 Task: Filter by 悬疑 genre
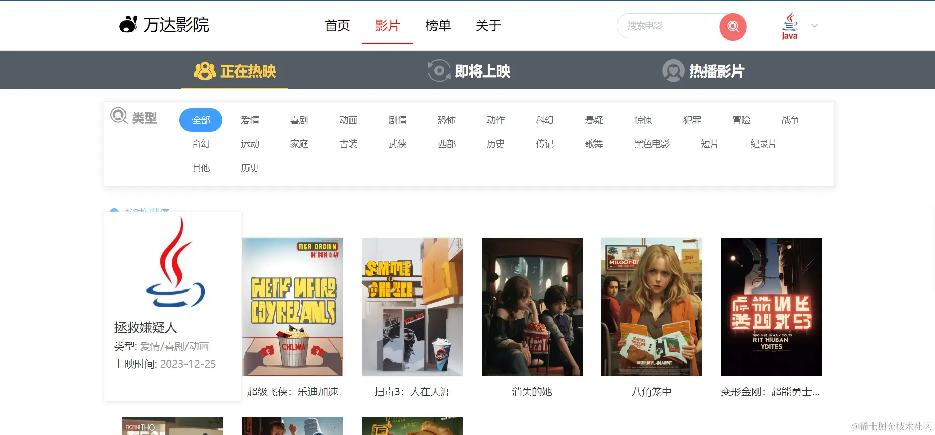pos(594,120)
